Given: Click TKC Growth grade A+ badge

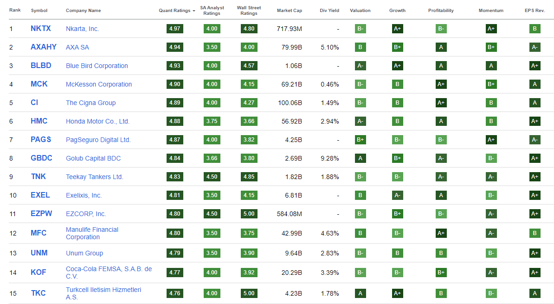Looking at the screenshot, I should click(x=398, y=293).
